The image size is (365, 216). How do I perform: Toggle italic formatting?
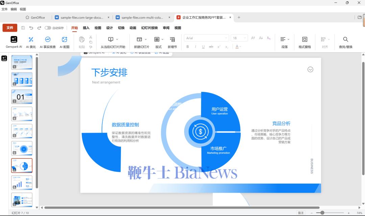pos(195,47)
